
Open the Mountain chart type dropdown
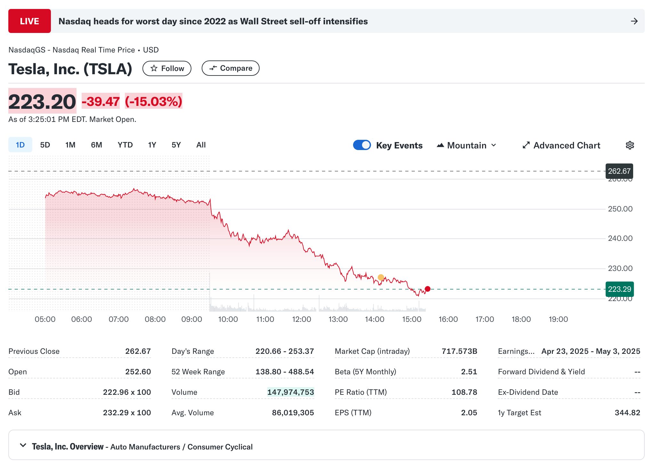pos(467,145)
